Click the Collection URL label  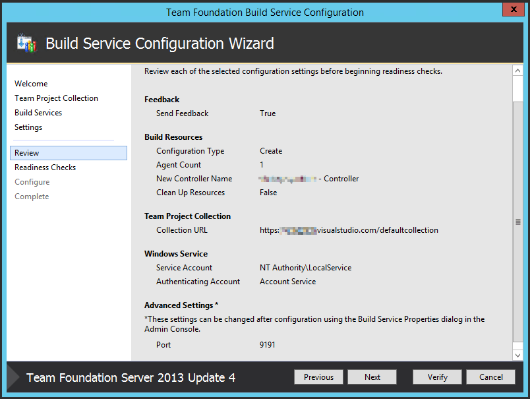coord(182,230)
